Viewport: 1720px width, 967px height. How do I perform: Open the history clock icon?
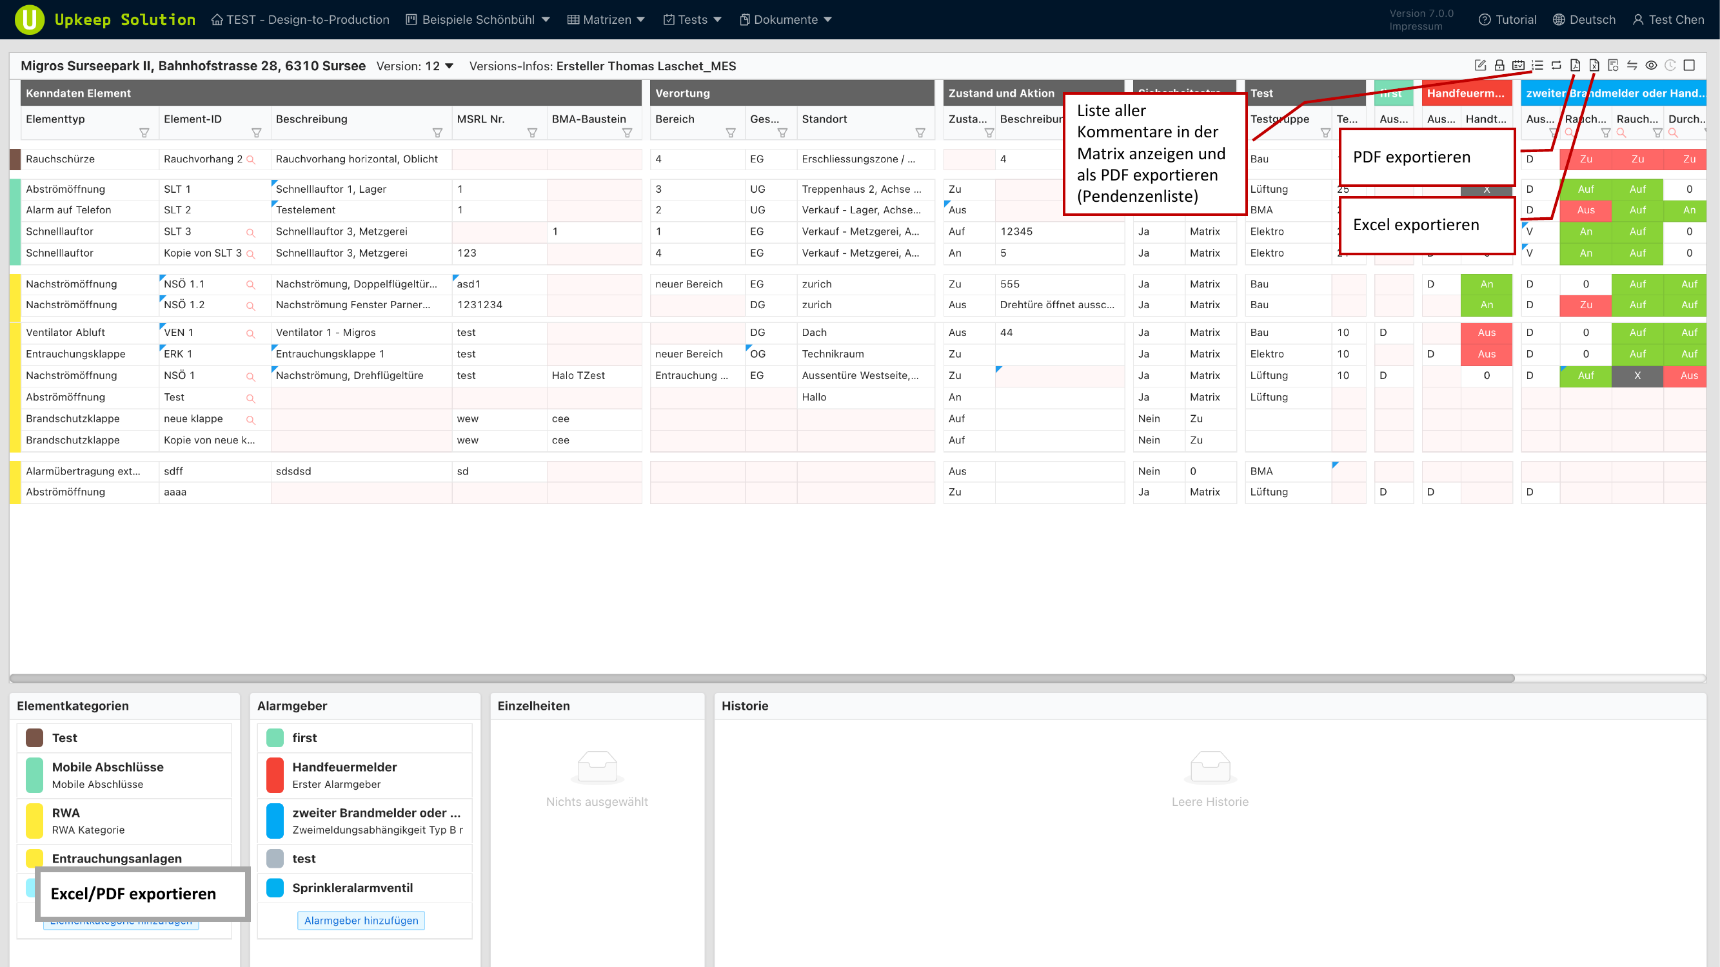[x=1670, y=65]
